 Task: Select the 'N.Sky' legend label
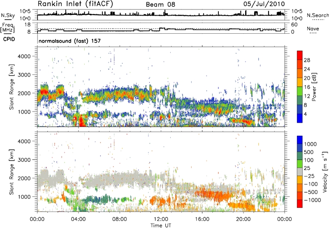[x=8, y=15]
